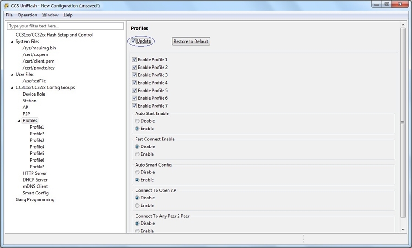412x248 pixels.
Task: Select the User Files label
Action: coord(25,74)
